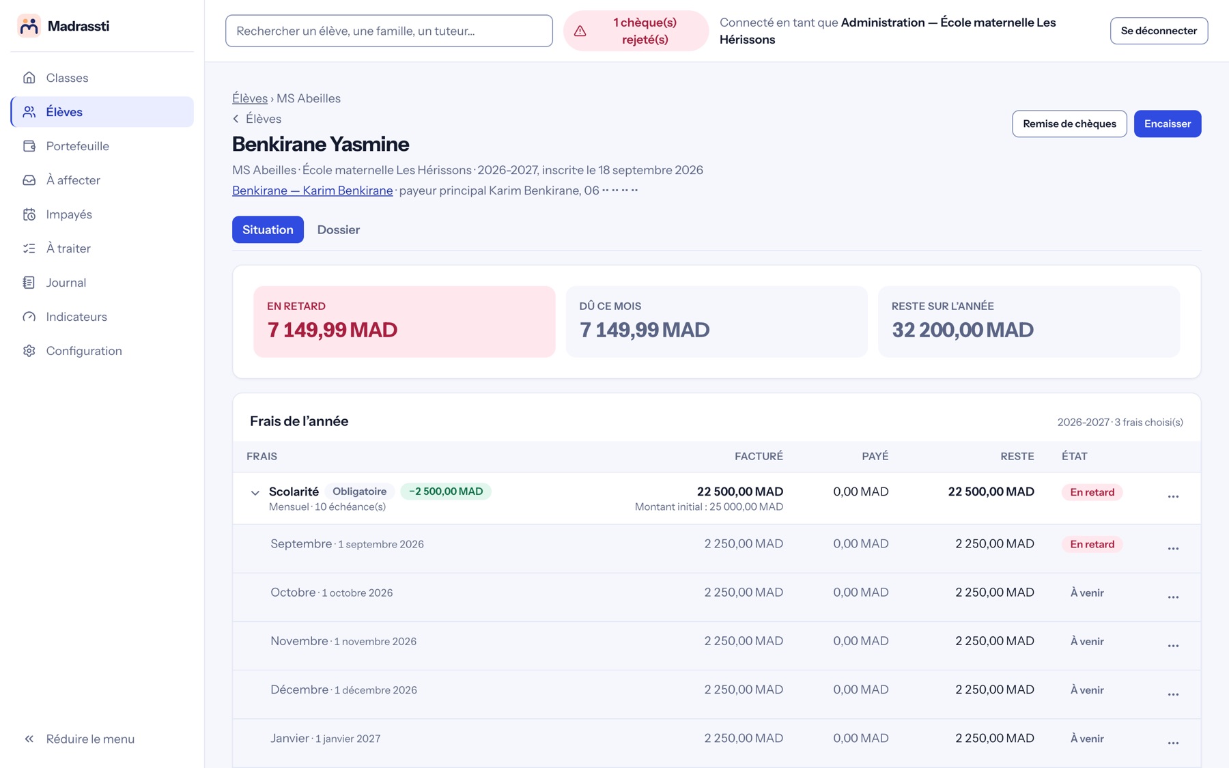Click the À affecter inbox icon
Viewport: 1229px width, 768px height.
[x=29, y=180]
